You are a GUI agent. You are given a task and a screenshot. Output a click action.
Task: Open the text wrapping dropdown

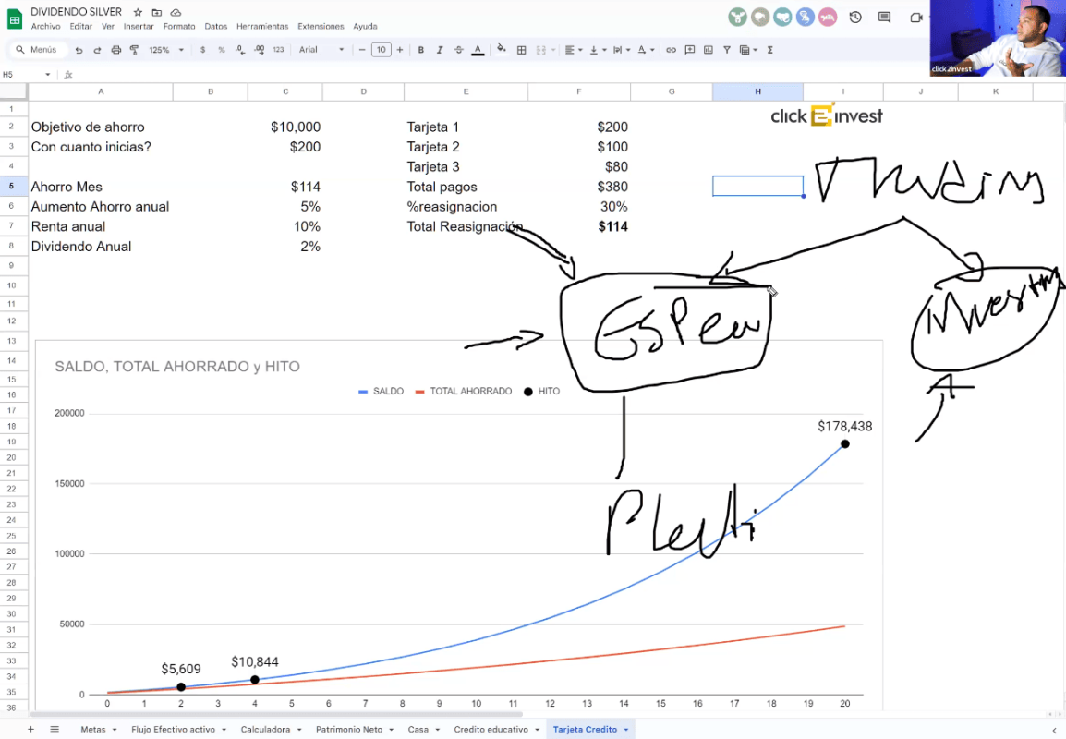[x=621, y=50]
